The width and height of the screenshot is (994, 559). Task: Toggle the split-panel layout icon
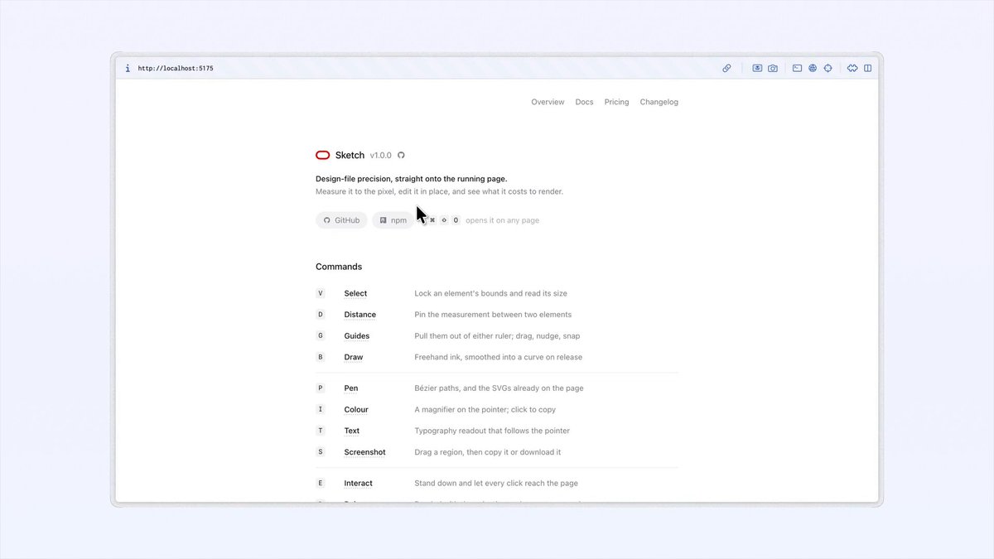(868, 69)
